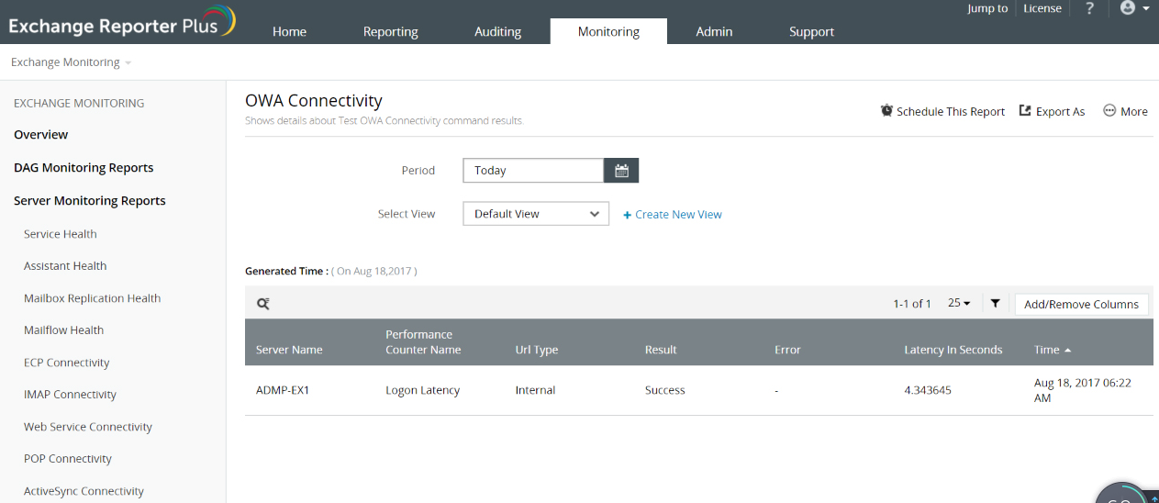Open the Assistant Health report

pyautogui.click(x=65, y=266)
